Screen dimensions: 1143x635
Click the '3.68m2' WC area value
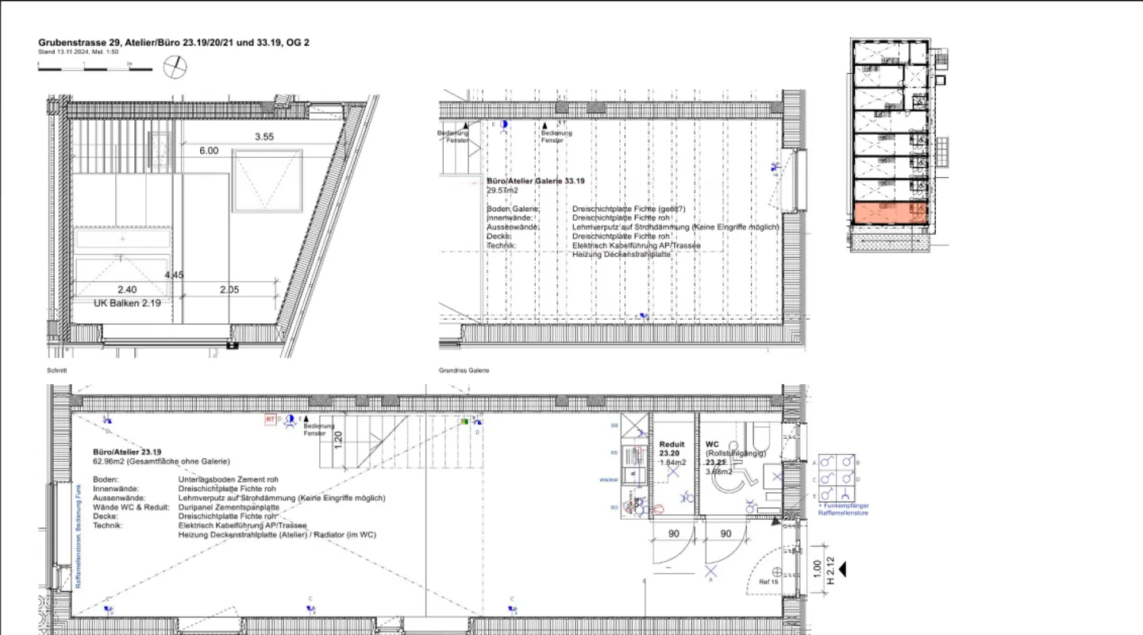click(718, 471)
